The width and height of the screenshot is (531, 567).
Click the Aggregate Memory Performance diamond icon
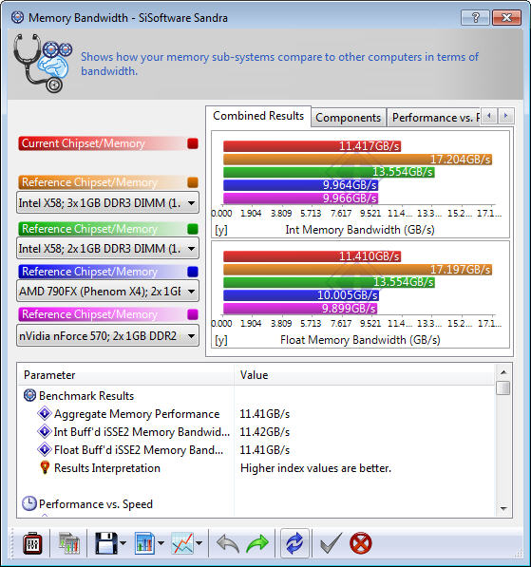tap(45, 413)
